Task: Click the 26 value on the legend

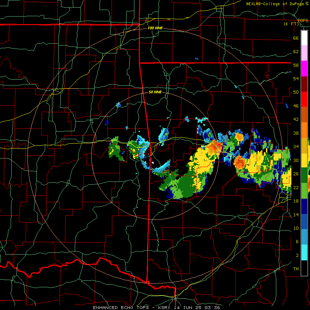Action: click(x=296, y=174)
